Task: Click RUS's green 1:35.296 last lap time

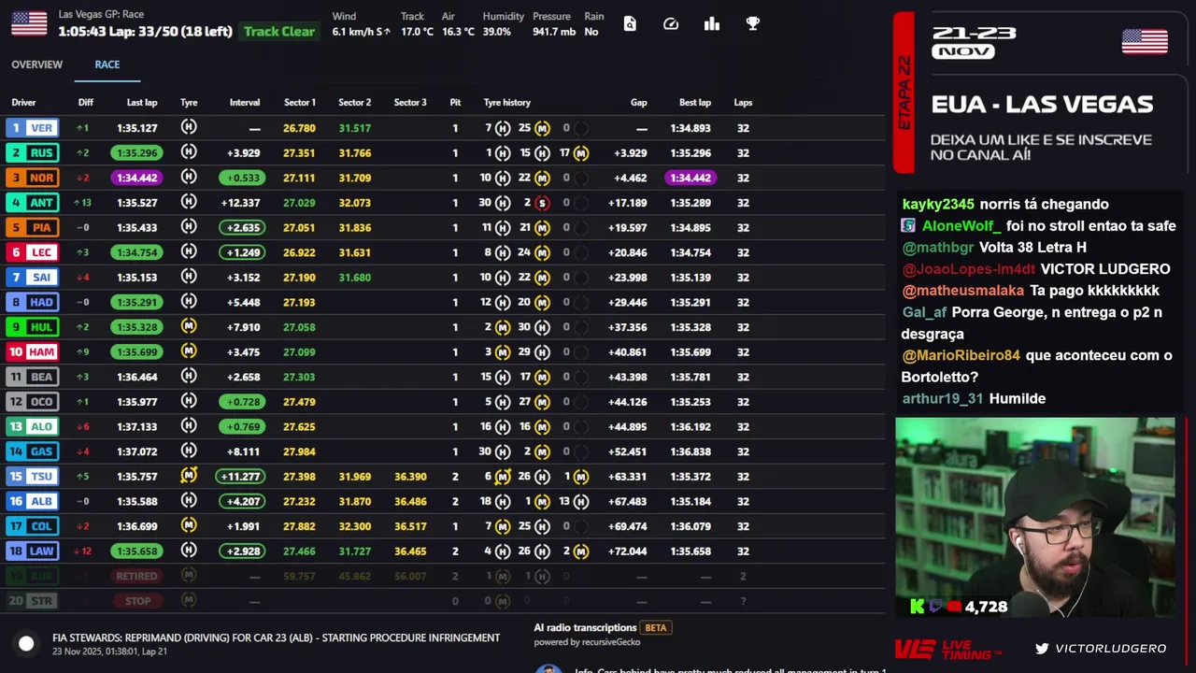Action: click(136, 152)
